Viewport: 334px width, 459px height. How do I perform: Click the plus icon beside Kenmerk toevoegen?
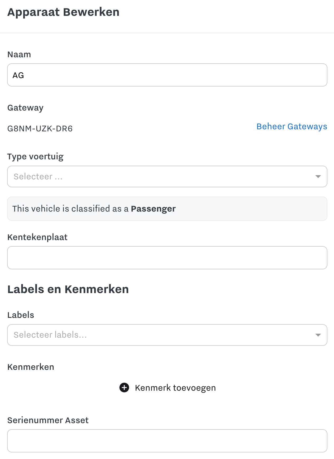click(124, 388)
